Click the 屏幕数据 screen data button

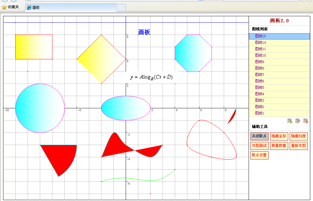pos(279,146)
